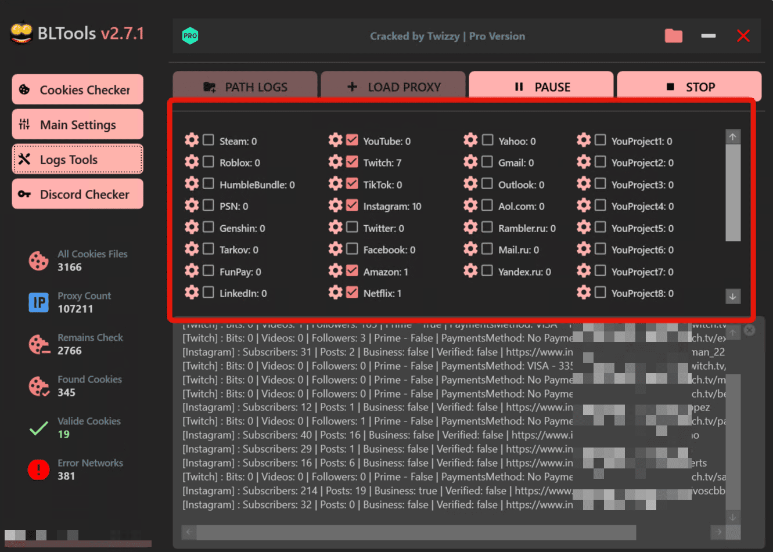The image size is (773, 552).
Task: Open the Discord Checker section
Action: [x=77, y=194]
